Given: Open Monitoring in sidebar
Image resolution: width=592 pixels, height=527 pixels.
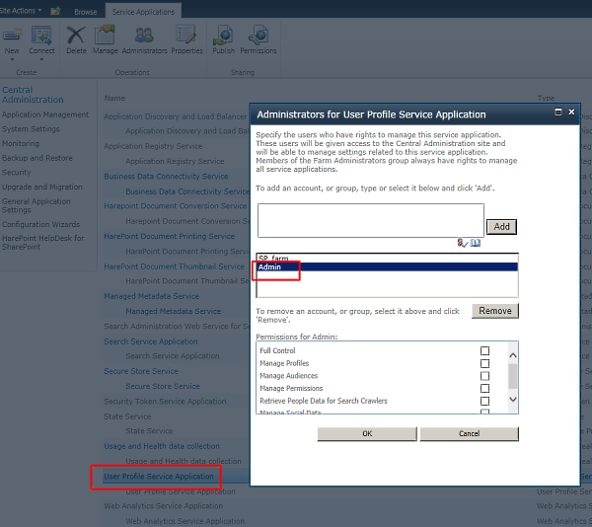Looking at the screenshot, I should pyautogui.click(x=21, y=143).
